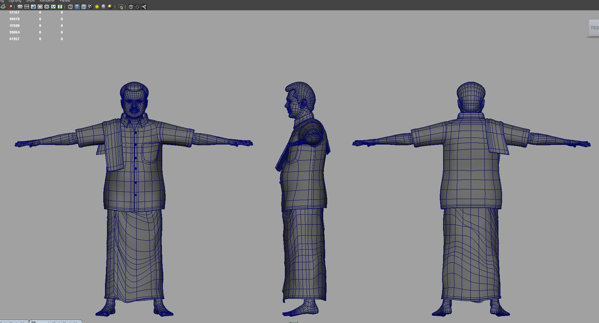This screenshot has width=599, height=323.
Task: Open the Show panel menu
Action: (x=30, y=1)
